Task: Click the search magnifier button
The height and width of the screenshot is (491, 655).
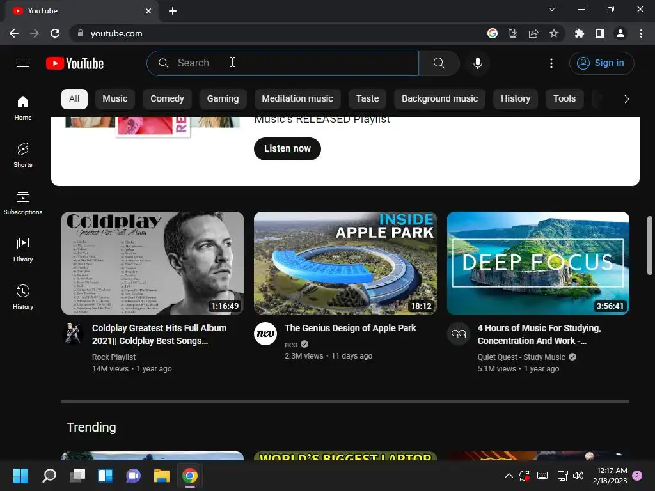Action: (439, 63)
